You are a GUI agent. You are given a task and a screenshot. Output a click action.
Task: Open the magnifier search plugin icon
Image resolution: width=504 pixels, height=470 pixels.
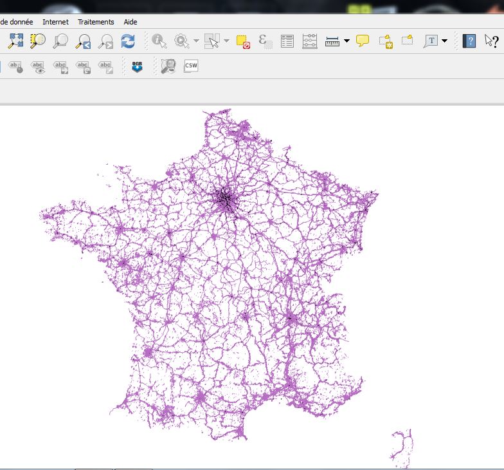click(168, 66)
